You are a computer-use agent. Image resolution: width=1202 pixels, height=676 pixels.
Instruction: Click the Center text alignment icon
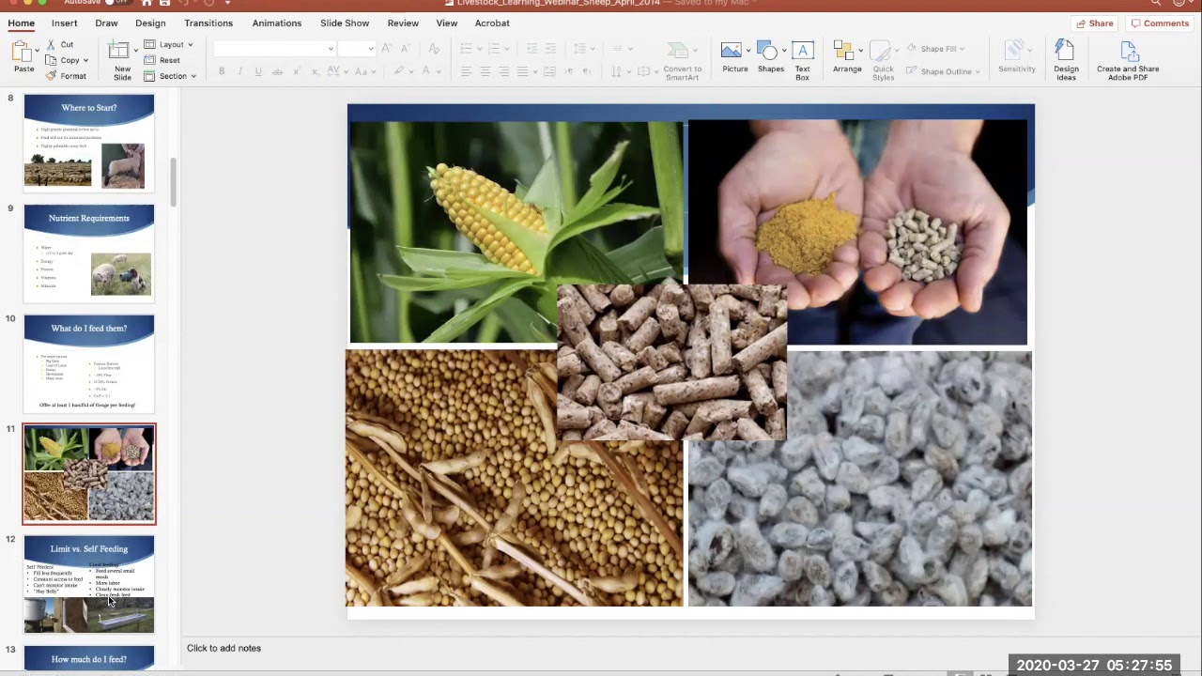pos(485,71)
